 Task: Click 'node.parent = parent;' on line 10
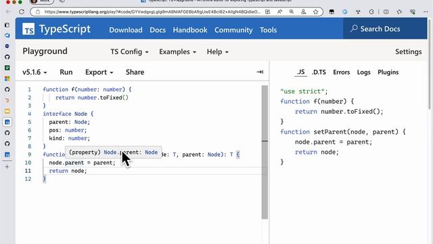coord(82,163)
